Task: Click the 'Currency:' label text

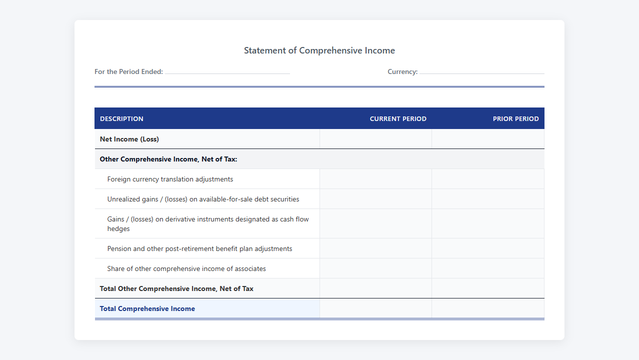Action: click(402, 71)
